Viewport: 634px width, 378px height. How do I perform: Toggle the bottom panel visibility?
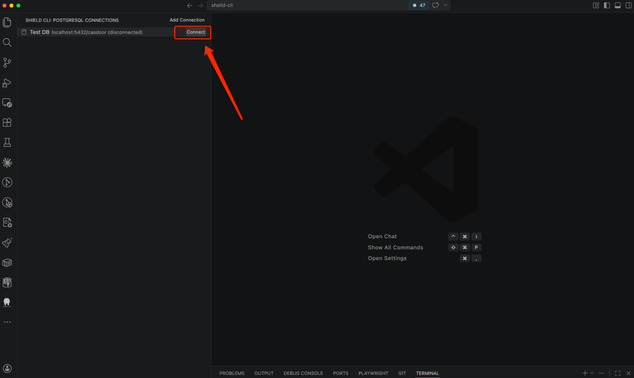[618, 5]
